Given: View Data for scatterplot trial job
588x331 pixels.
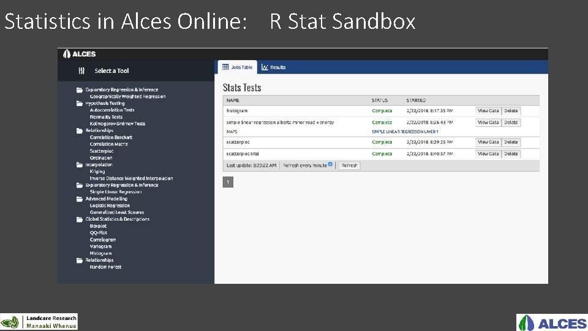Looking at the screenshot, I should click(x=488, y=153).
